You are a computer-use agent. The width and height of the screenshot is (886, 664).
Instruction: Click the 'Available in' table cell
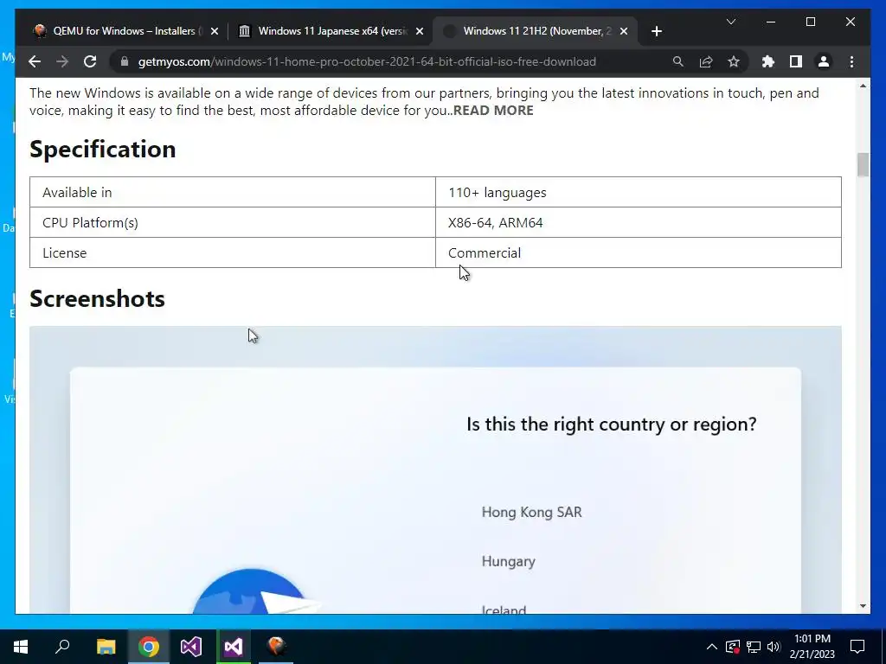pos(232,192)
